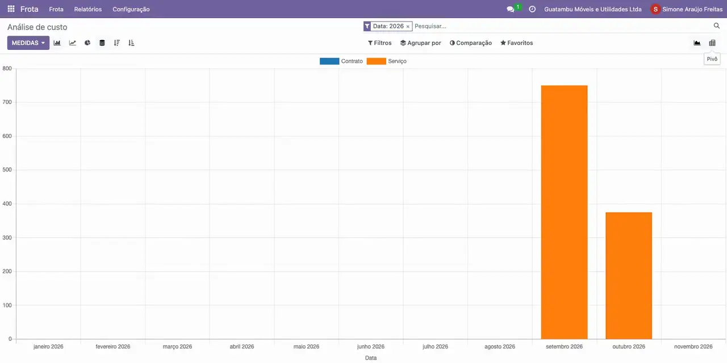Expand the MEDIDAS dropdown

point(28,43)
